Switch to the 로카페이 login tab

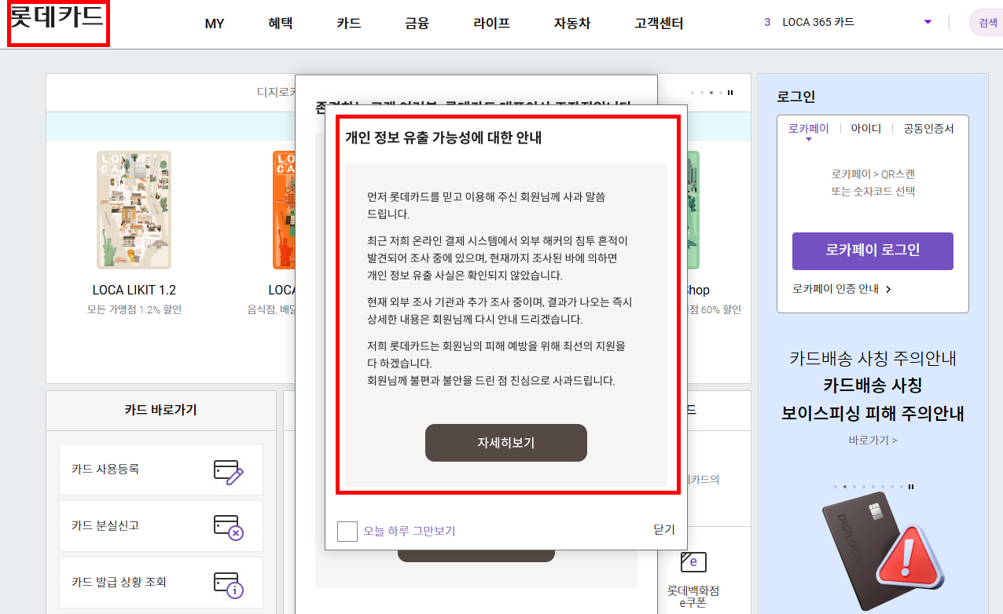[808, 129]
